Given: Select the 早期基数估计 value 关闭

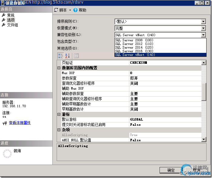Looking at the screenshot, I should (x=165, y=109).
